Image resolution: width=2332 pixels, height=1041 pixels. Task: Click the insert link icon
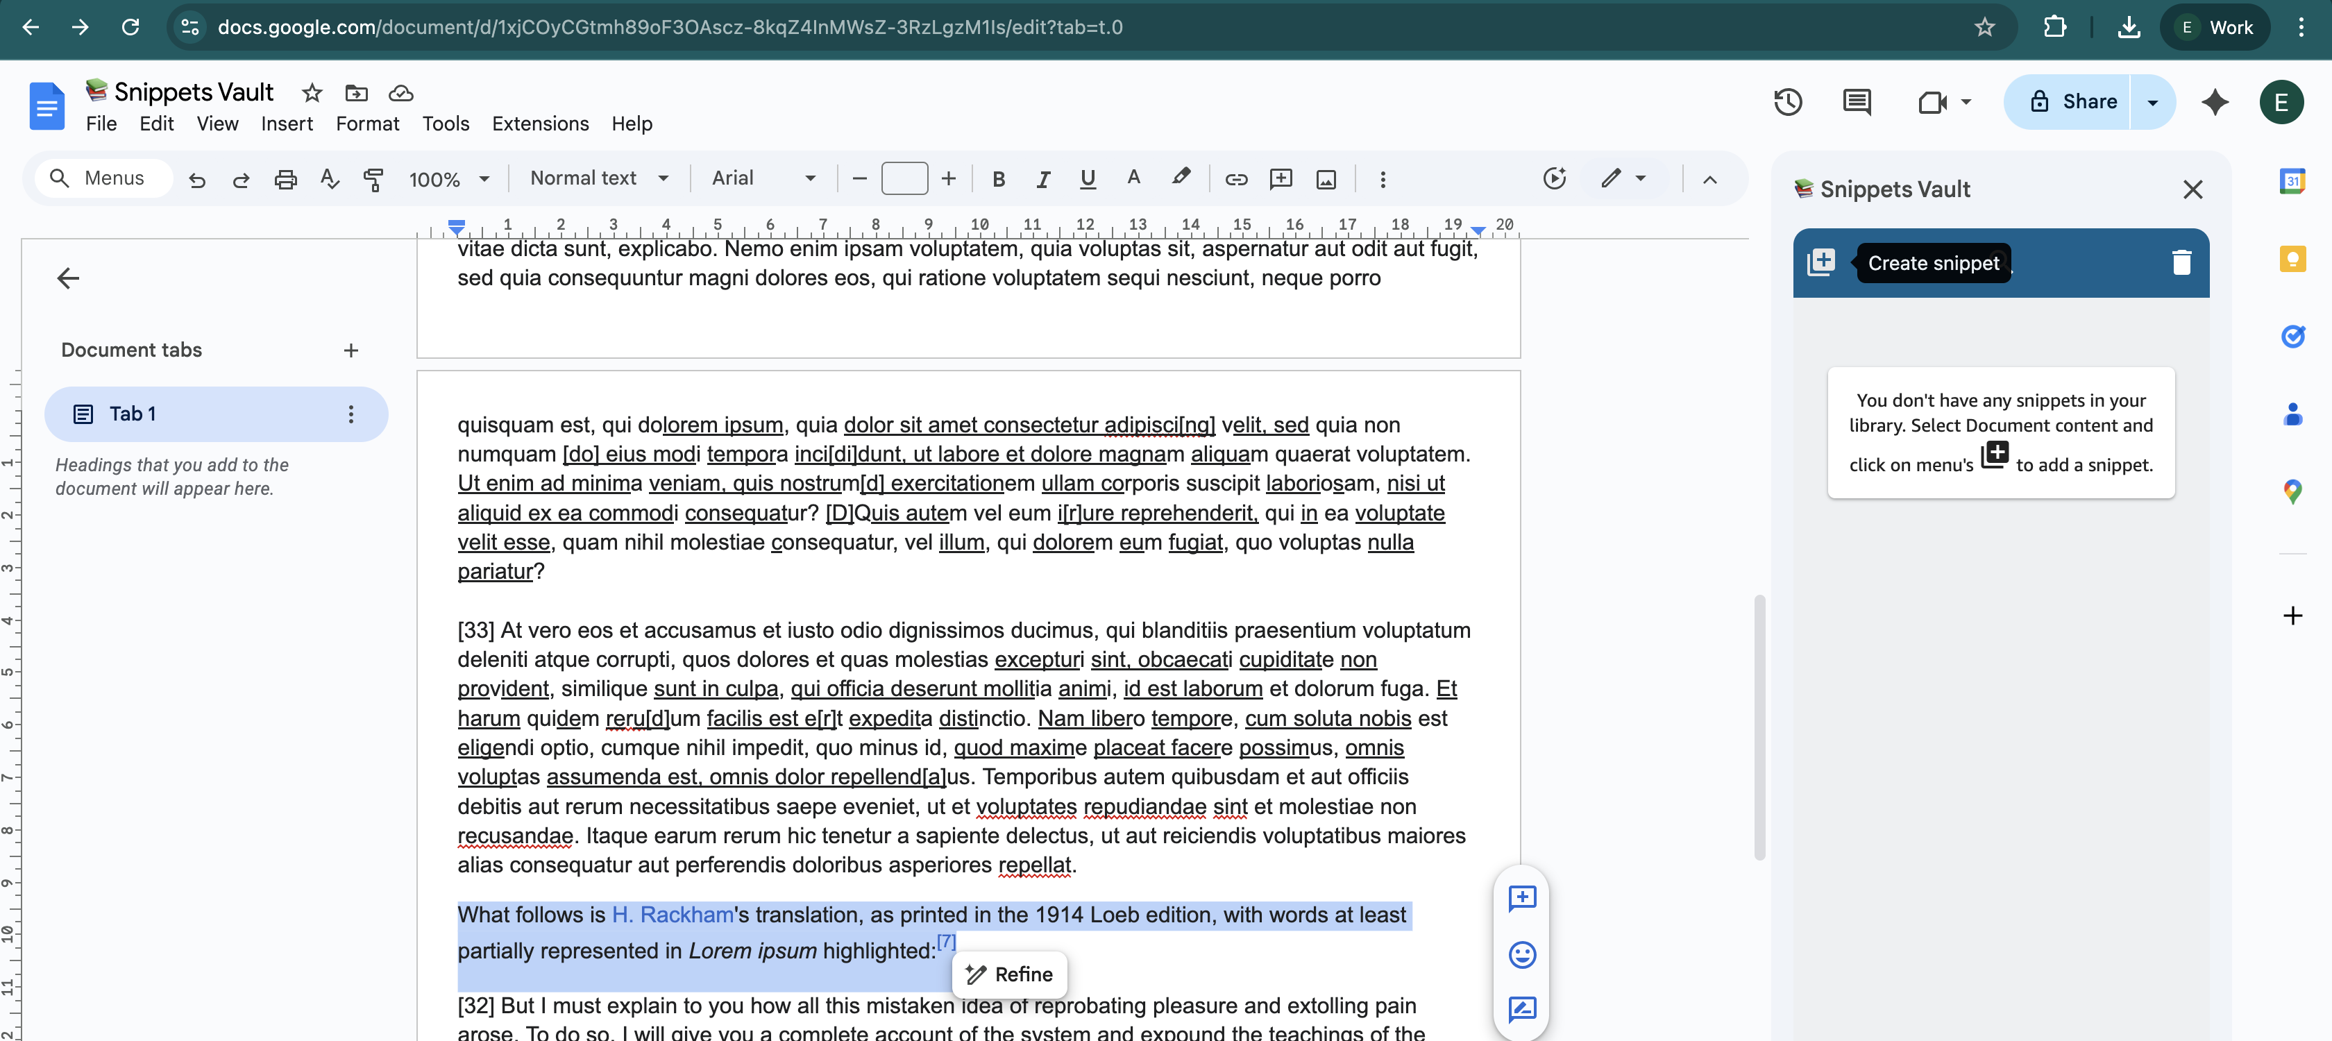click(x=1235, y=179)
